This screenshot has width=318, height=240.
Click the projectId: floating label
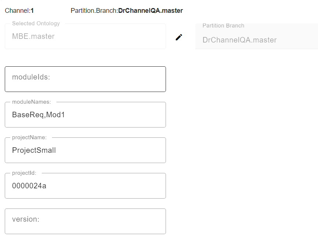tap(24, 173)
